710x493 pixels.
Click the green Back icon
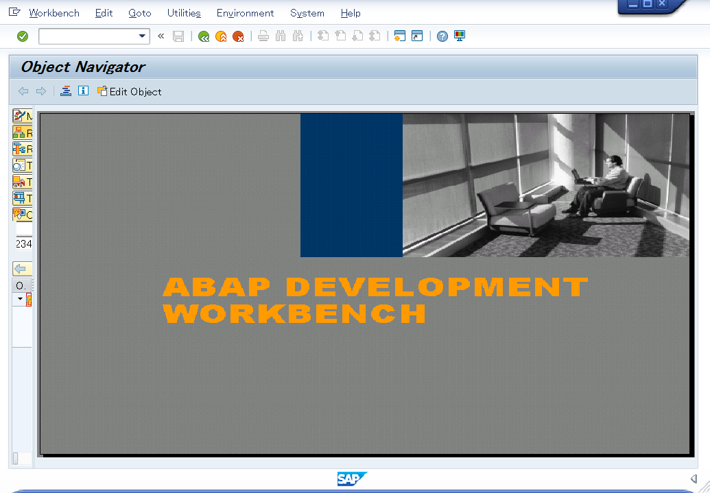coord(204,36)
